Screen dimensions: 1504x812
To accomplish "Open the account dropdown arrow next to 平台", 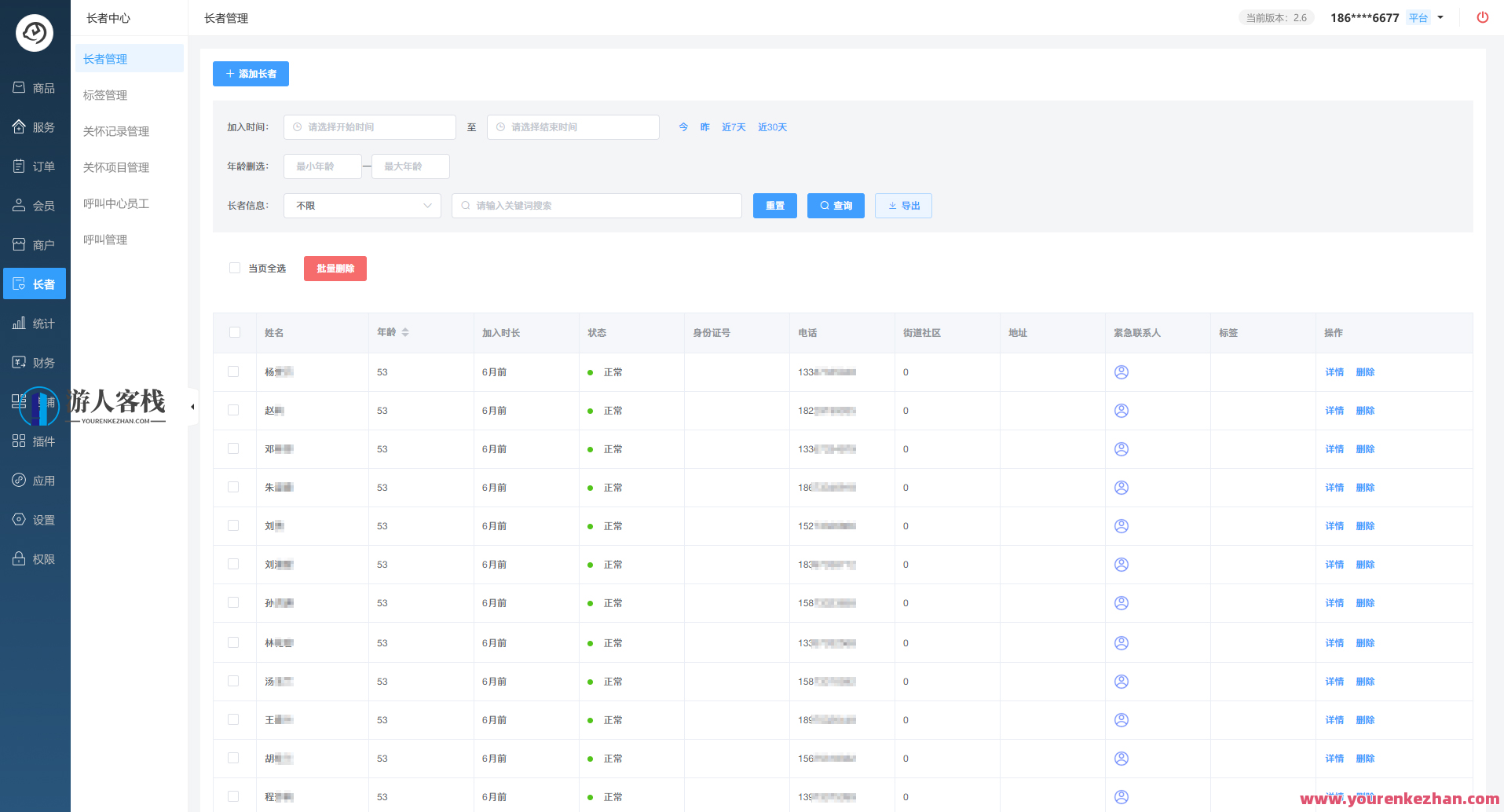I will coord(1440,17).
